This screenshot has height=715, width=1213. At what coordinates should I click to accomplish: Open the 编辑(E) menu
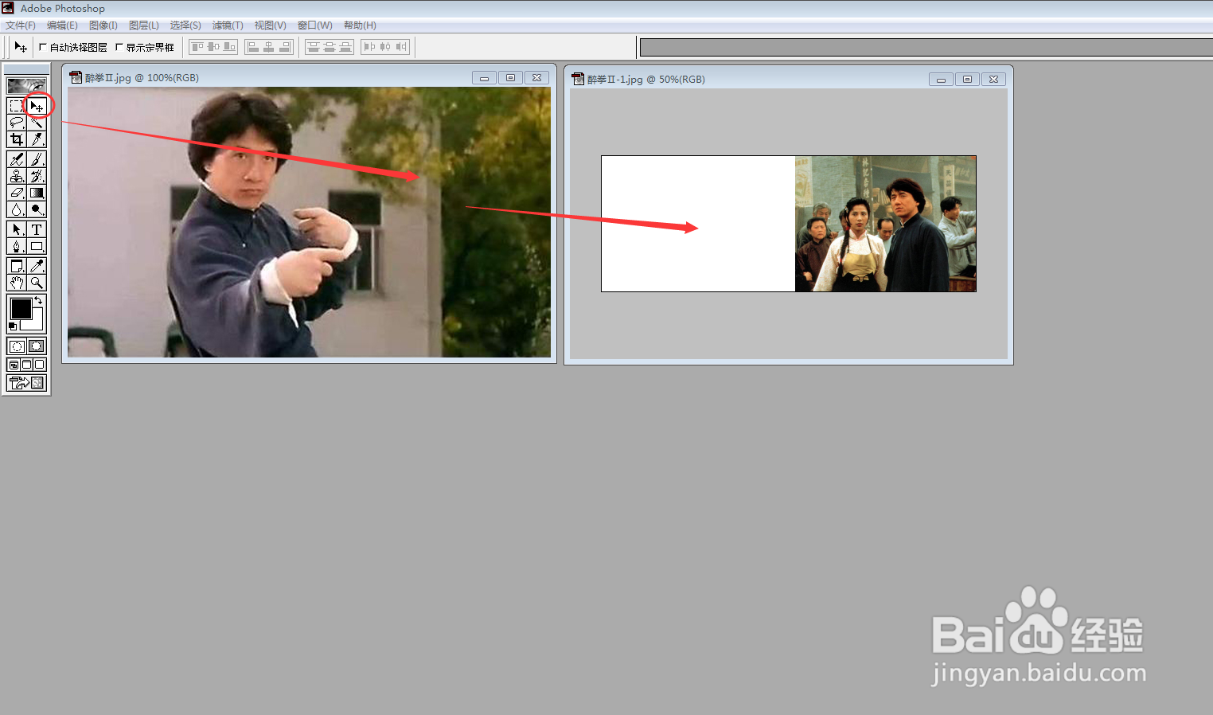coord(62,25)
